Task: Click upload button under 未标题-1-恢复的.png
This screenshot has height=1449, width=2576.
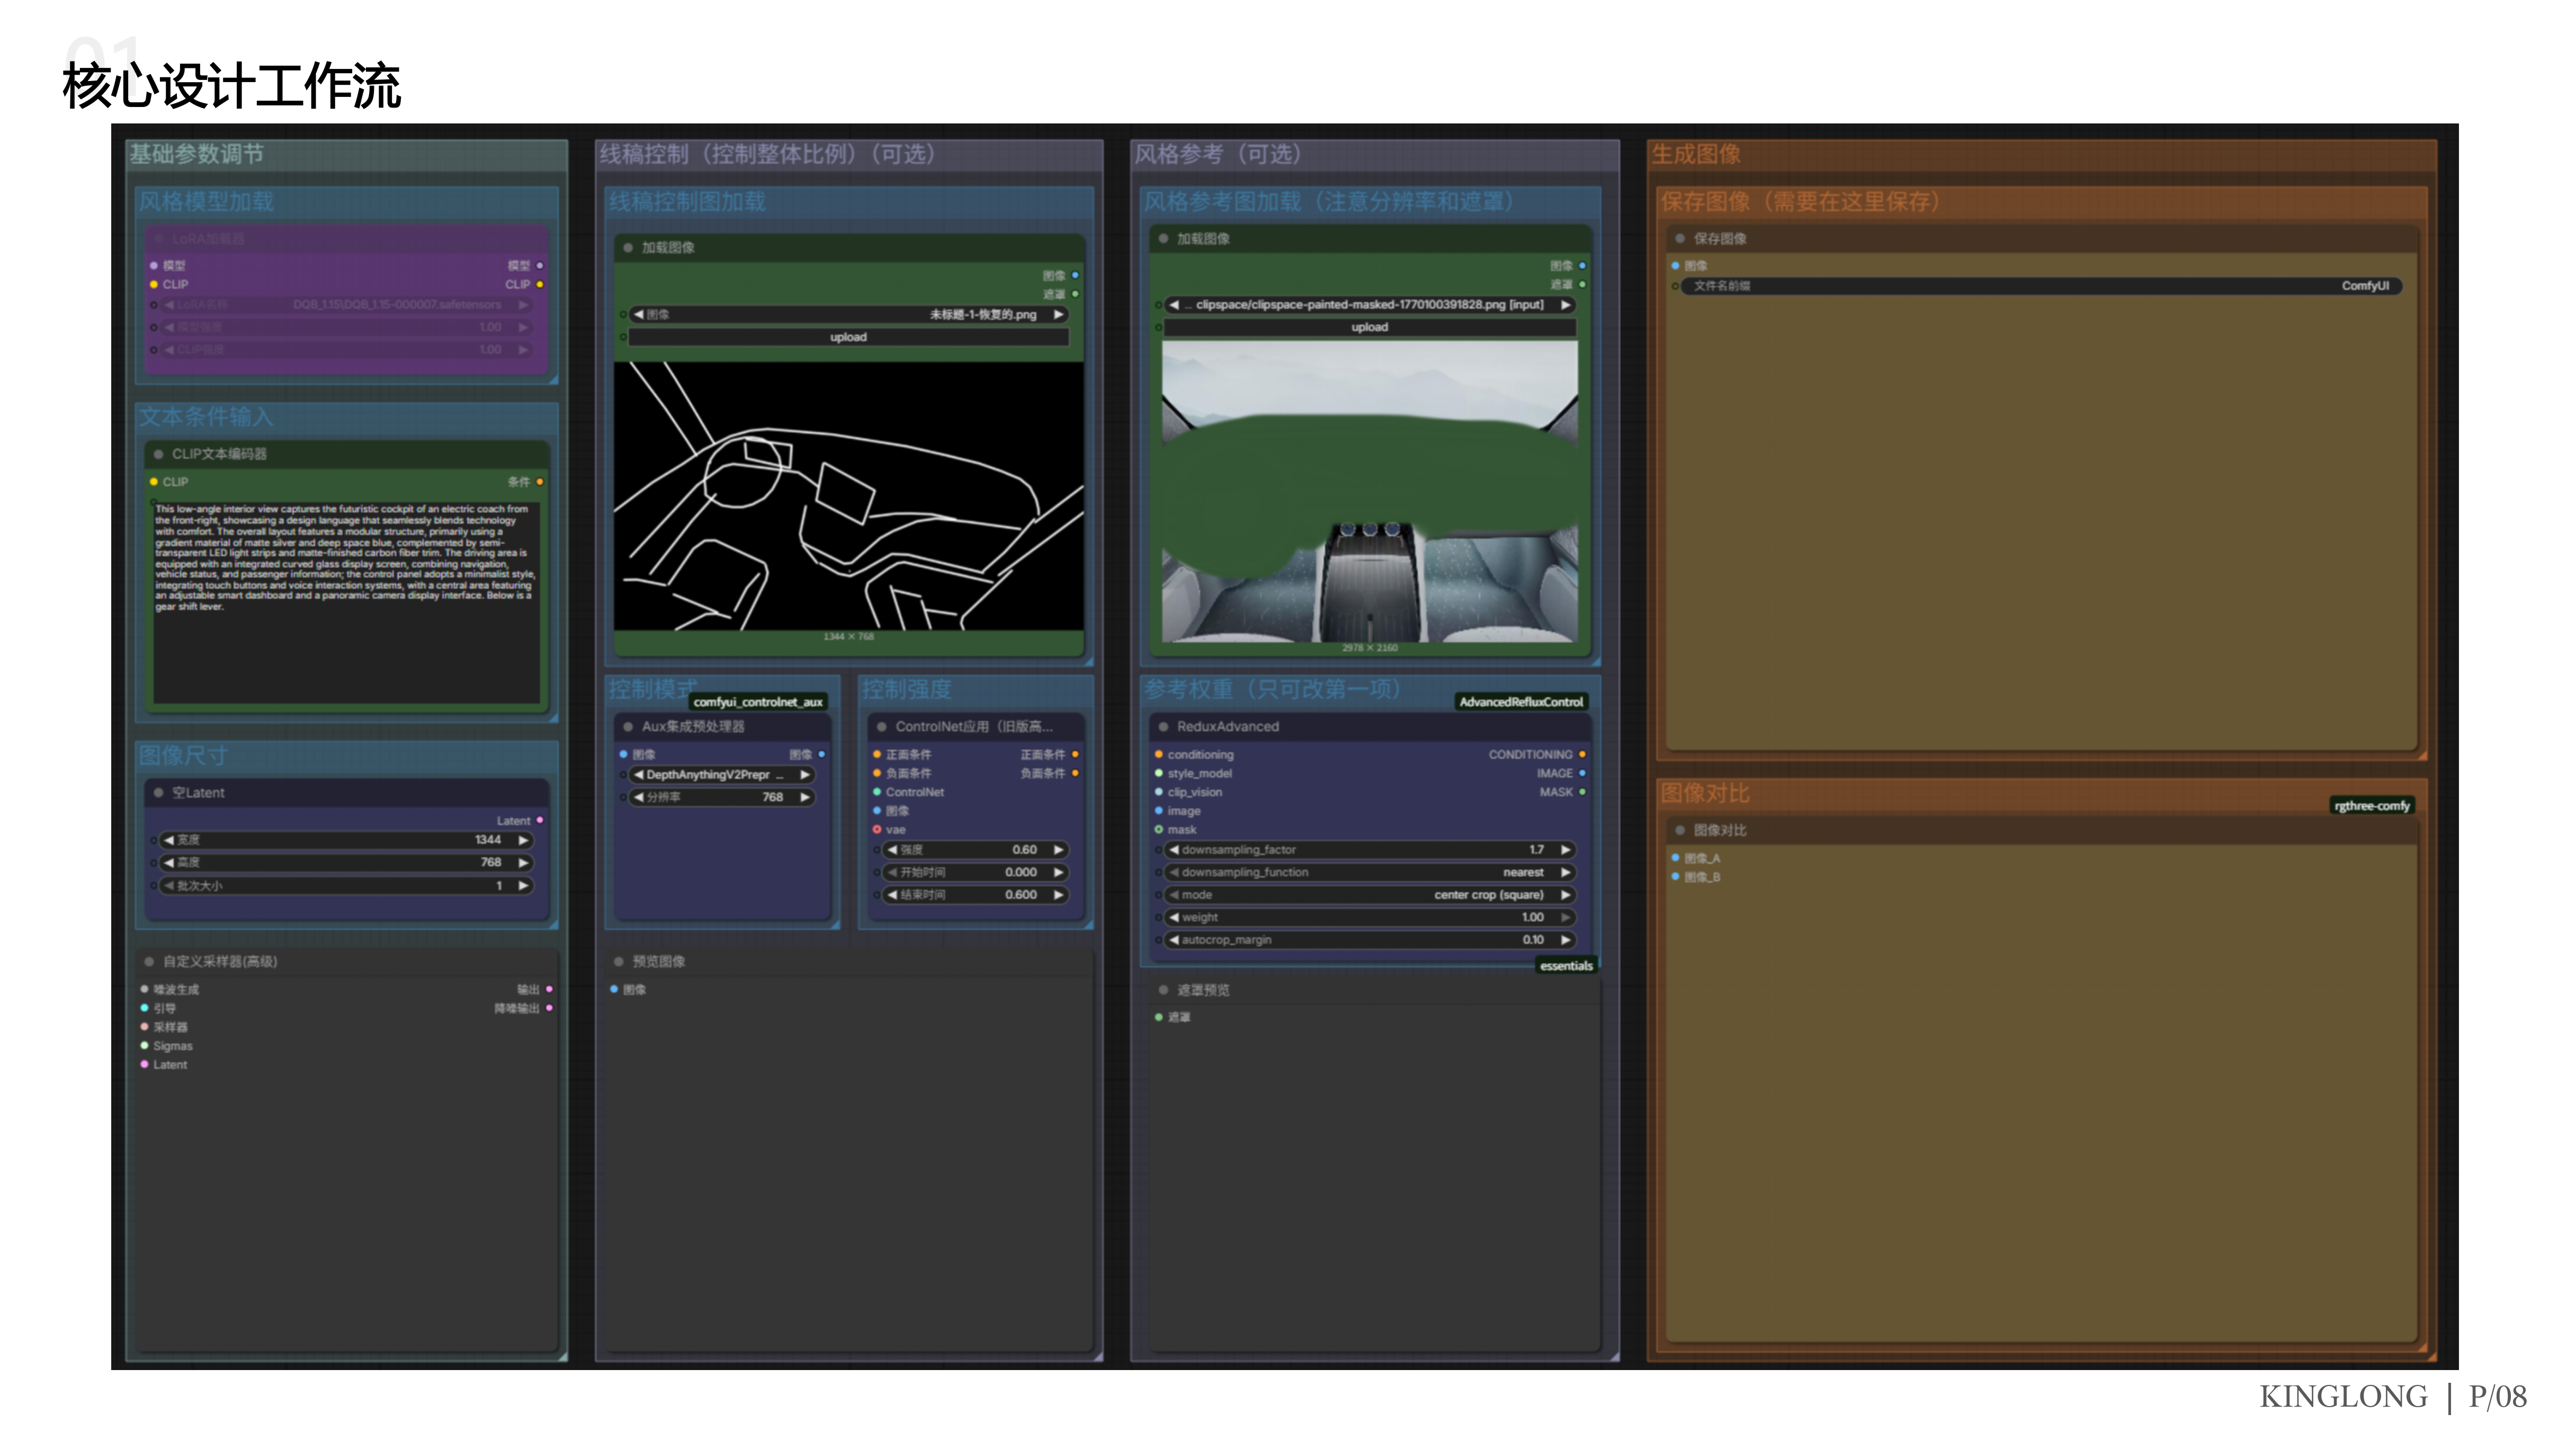Action: (848, 338)
